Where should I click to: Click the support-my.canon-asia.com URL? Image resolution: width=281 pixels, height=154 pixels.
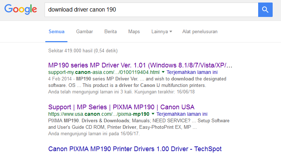(x=104, y=72)
